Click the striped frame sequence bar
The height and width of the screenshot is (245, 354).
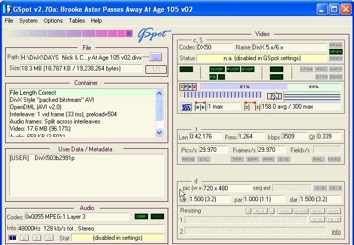click(x=221, y=95)
